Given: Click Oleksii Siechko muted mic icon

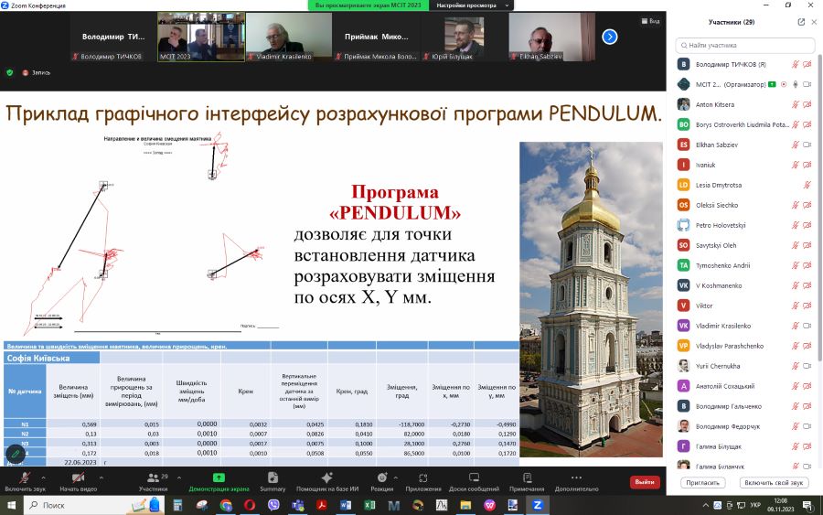Looking at the screenshot, I should [x=796, y=205].
